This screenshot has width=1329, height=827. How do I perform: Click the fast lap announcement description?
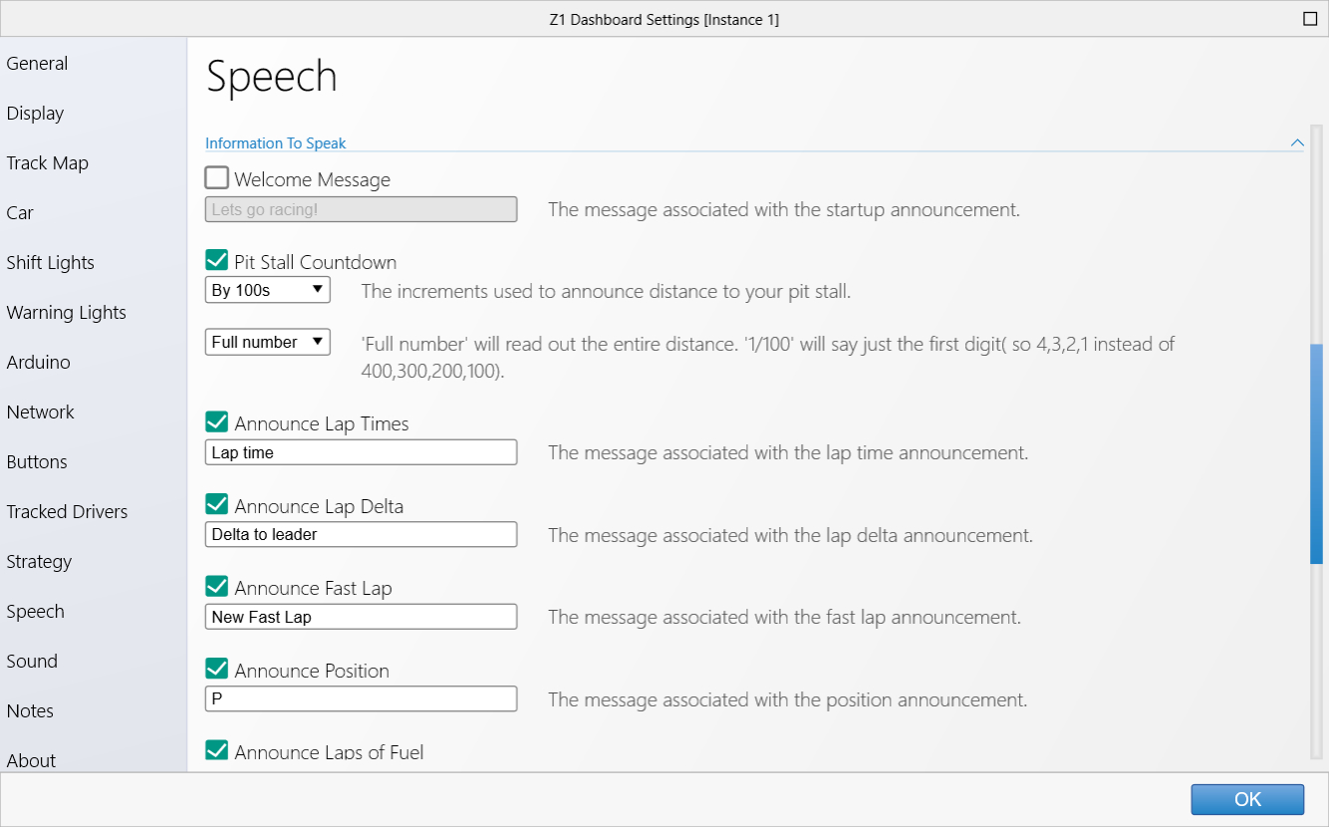pyautogui.click(x=784, y=618)
